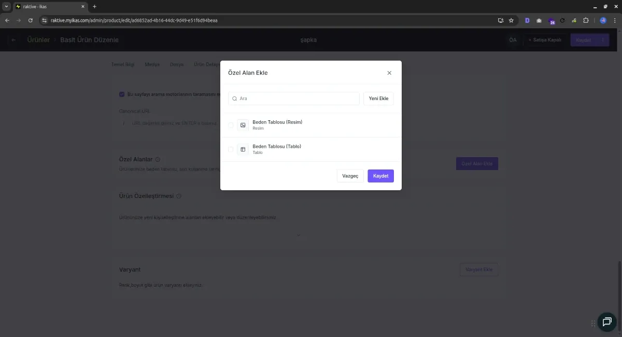Switch to the Temel Bilgi tab
The image size is (622, 337).
[123, 65]
